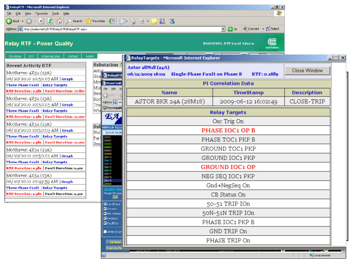
Task: Click the Print icon in toolbar
Action: click(x=132, y=21)
